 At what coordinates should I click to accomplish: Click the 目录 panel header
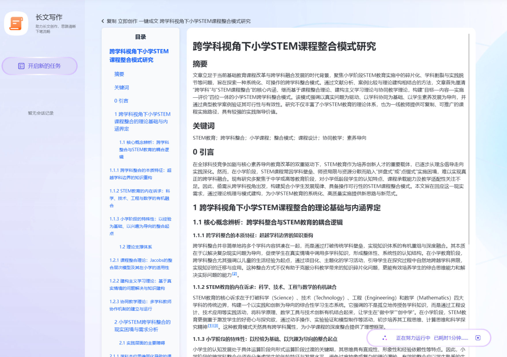pos(140,37)
